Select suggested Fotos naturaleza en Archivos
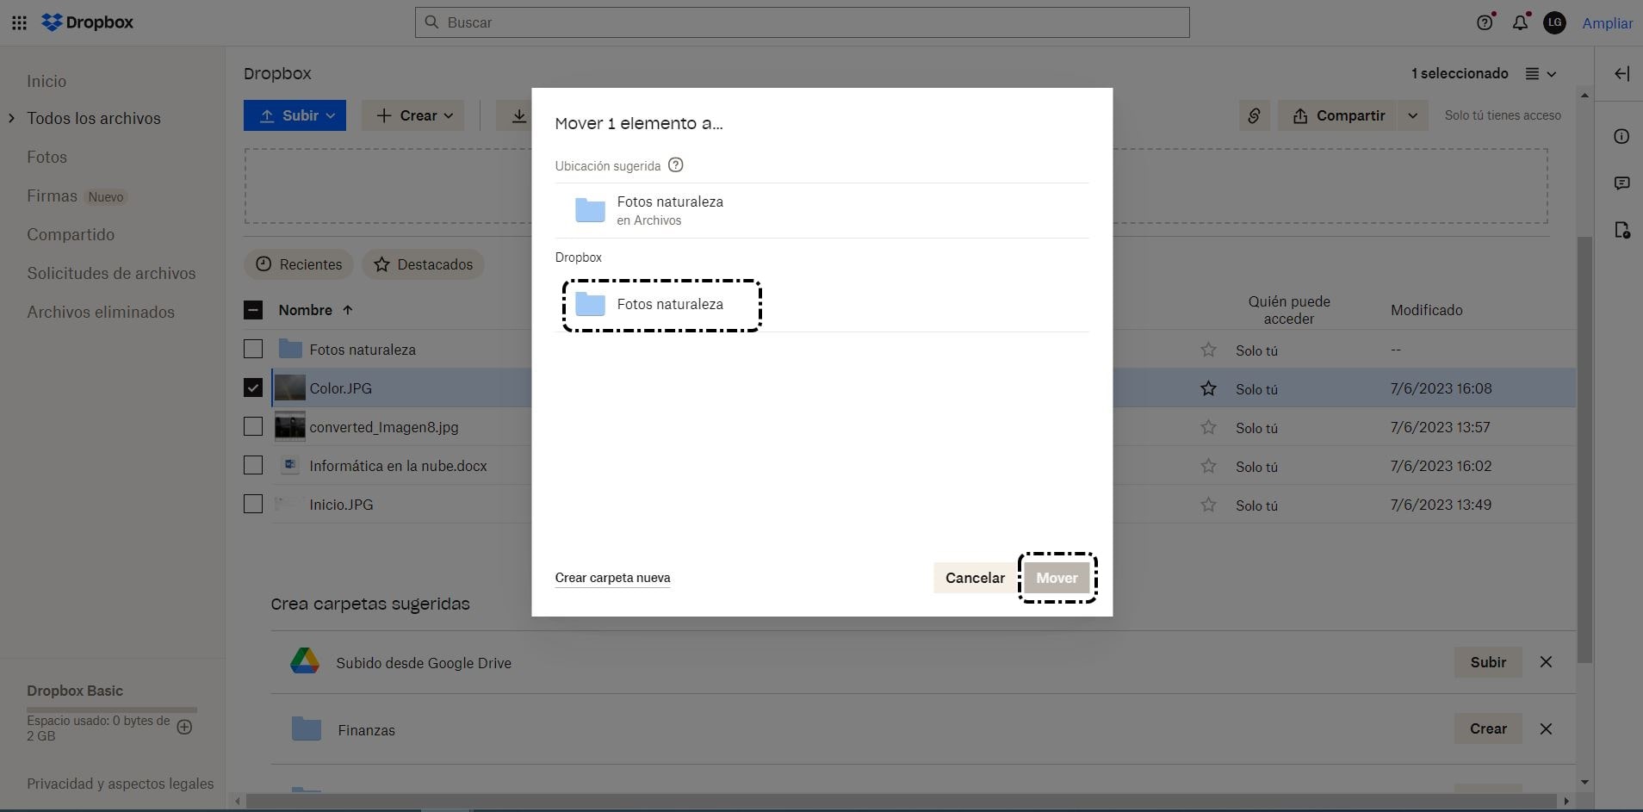This screenshot has width=1643, height=812. 821,210
